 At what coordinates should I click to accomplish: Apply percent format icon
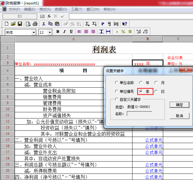[123, 32]
